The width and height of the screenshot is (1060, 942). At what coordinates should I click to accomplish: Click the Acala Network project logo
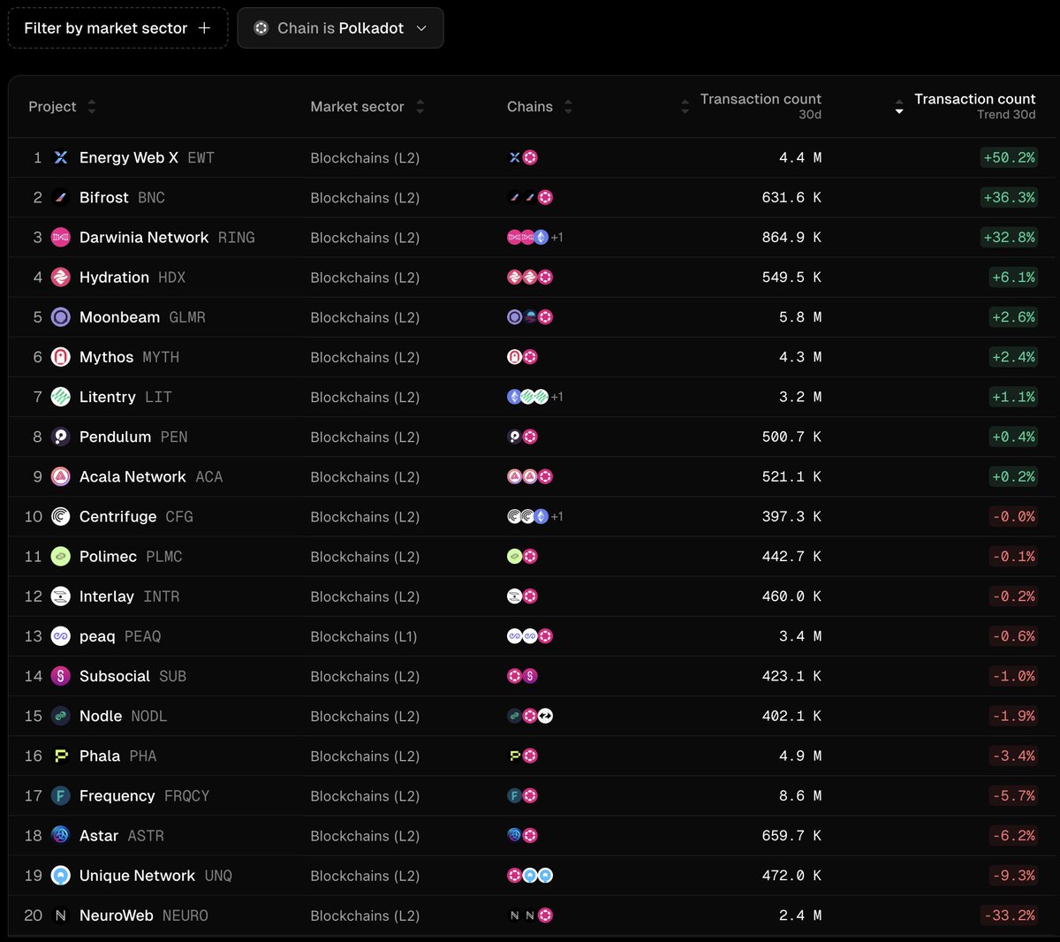[60, 476]
